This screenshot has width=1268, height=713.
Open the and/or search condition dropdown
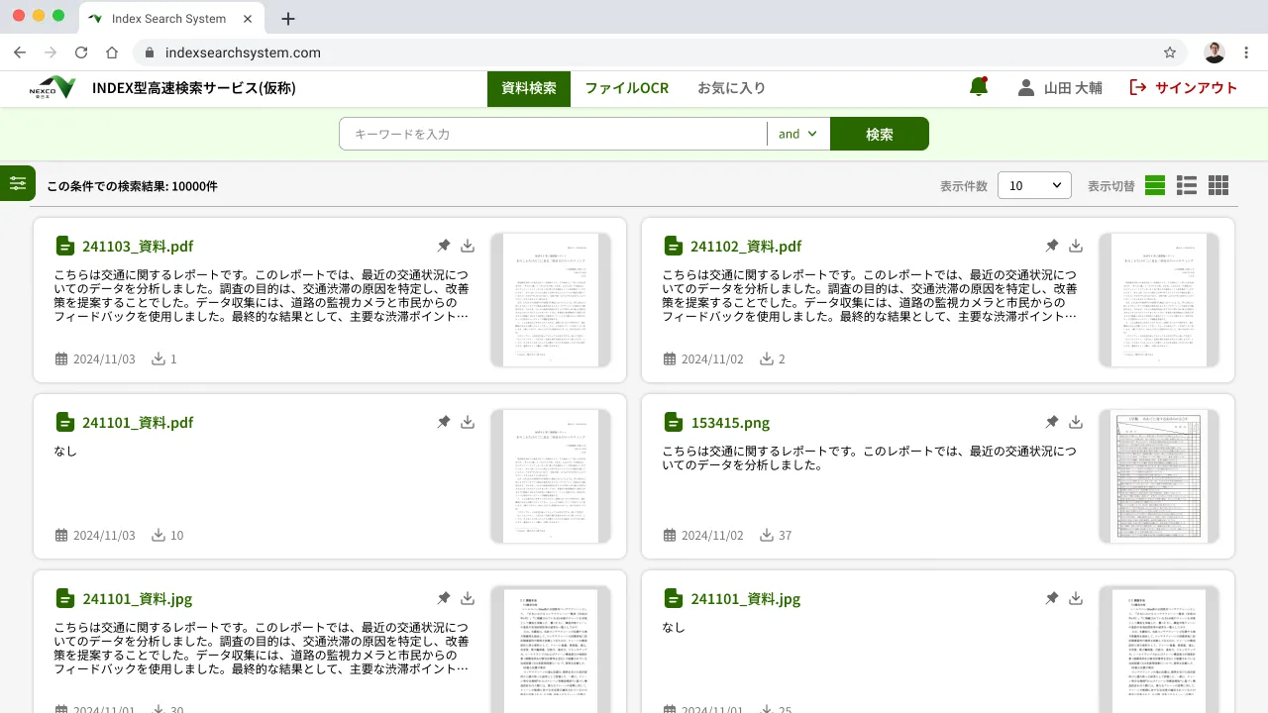pos(796,134)
